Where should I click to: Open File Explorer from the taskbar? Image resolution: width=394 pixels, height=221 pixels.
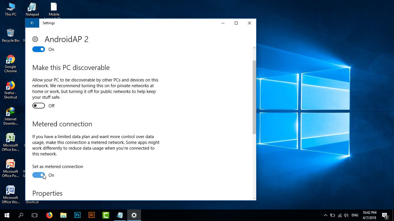pyautogui.click(x=63, y=215)
